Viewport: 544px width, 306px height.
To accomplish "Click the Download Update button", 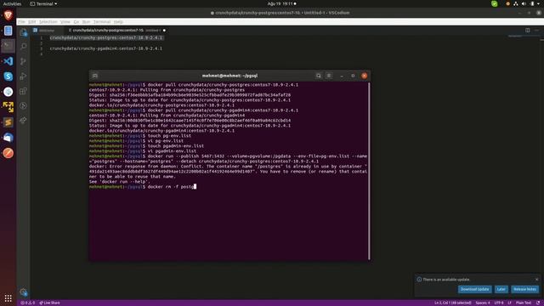I will coord(474,289).
